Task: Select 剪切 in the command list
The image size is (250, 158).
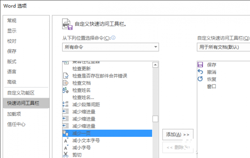Action: click(77, 155)
